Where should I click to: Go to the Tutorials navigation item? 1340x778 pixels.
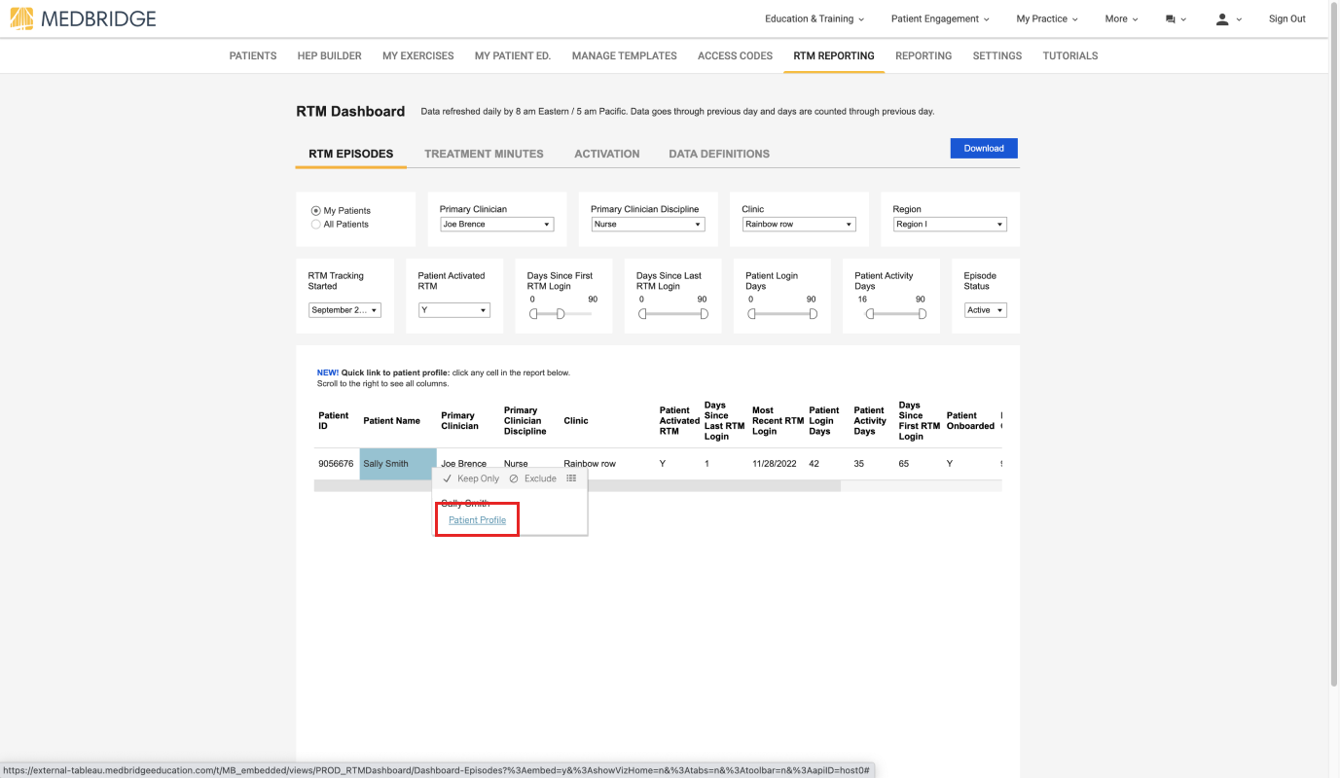(x=1070, y=56)
